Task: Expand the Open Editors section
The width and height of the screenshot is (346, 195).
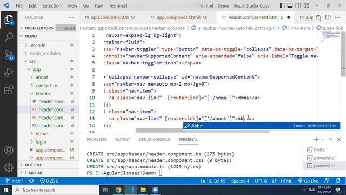Action: pyautogui.click(x=49, y=28)
